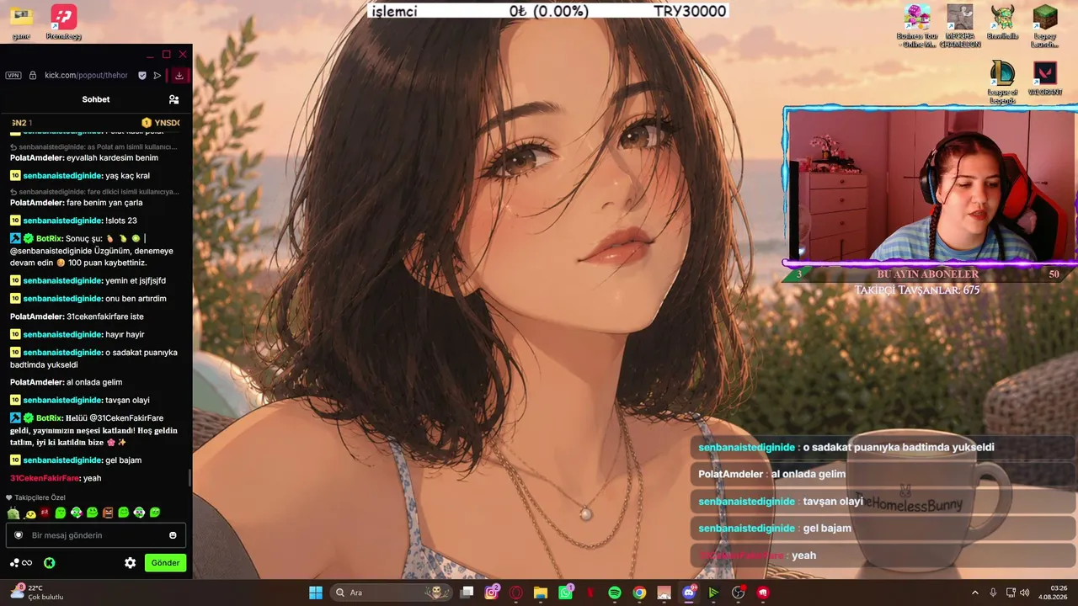Click the microphone tray icon

tap(993, 593)
